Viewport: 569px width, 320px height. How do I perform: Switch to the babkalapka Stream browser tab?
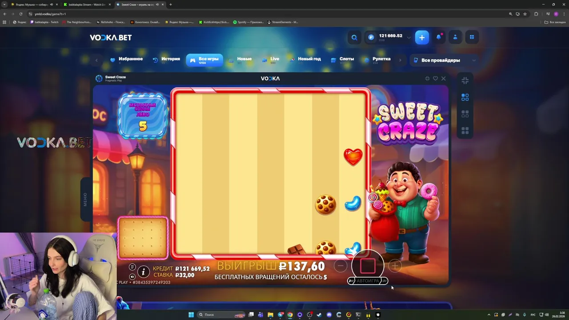87,4
